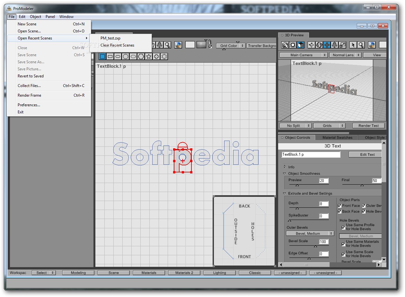Screen dimensions: 405x297
Task: Choose the orbit axes tool in 3D Preview
Action: [x=311, y=45]
